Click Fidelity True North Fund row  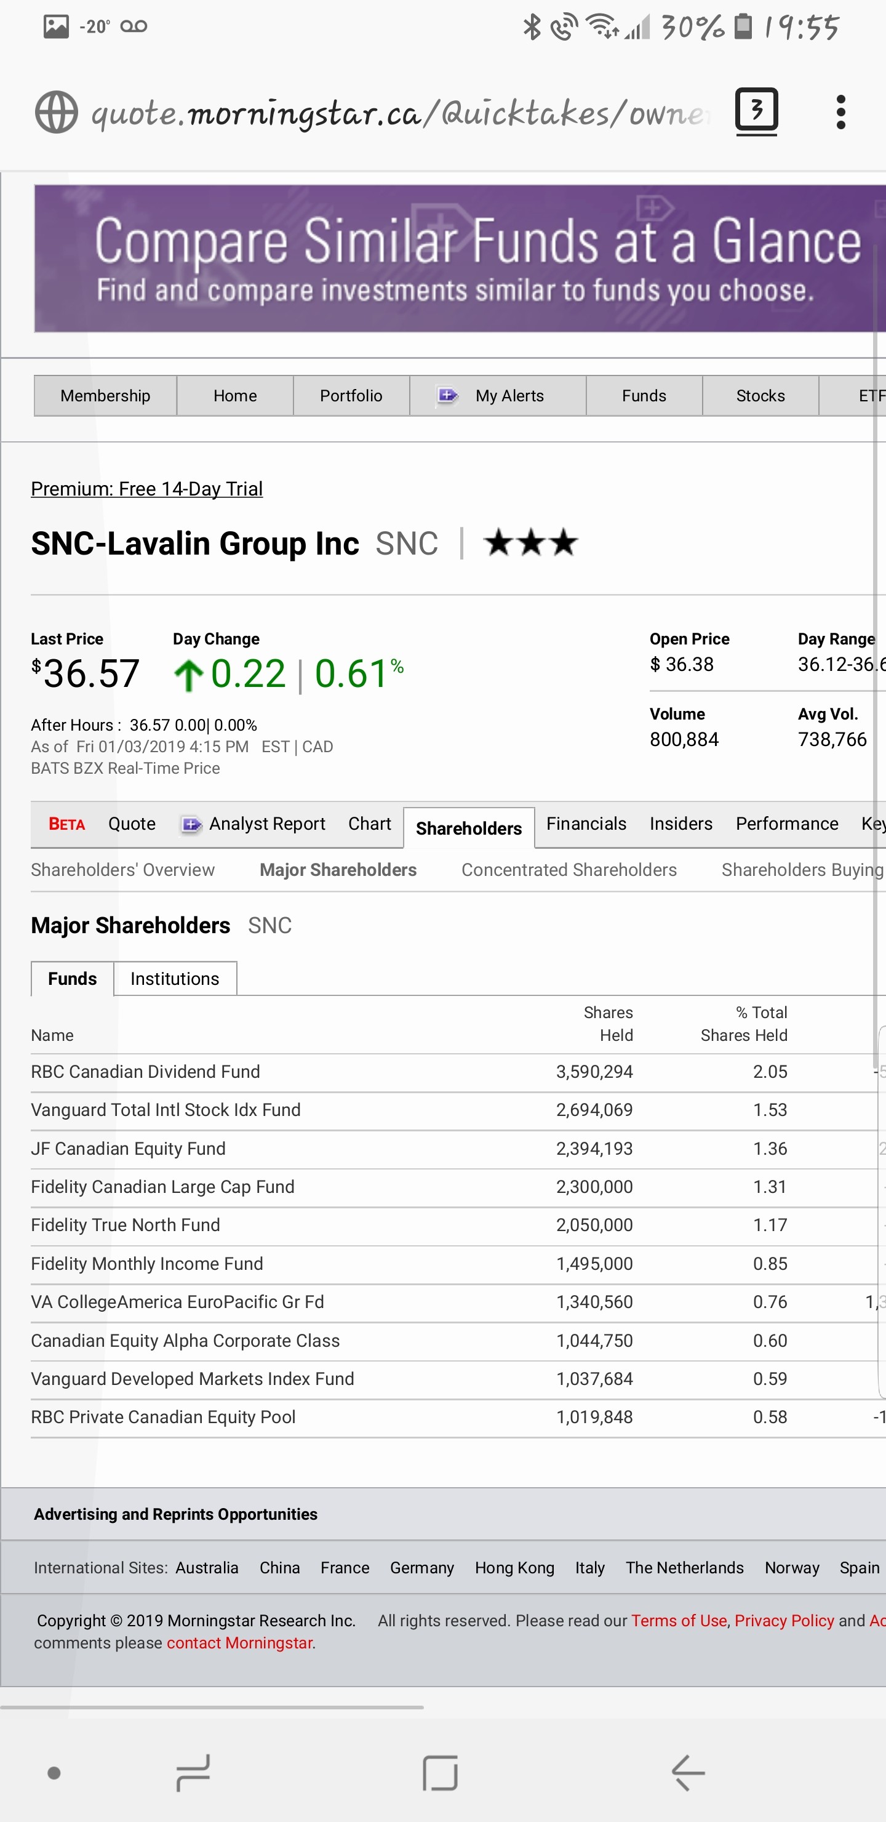click(125, 1225)
